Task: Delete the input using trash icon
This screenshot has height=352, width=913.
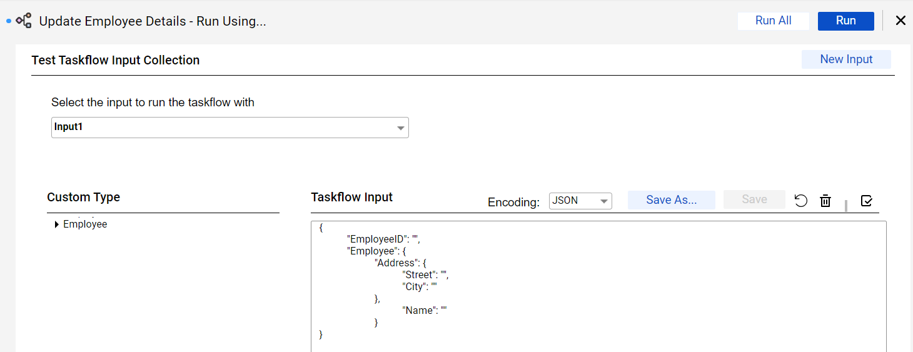Action: tap(825, 200)
